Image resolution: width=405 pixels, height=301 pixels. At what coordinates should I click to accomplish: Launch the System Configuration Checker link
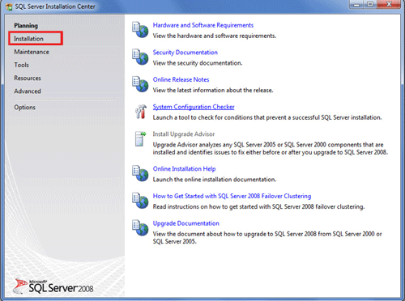(x=194, y=107)
